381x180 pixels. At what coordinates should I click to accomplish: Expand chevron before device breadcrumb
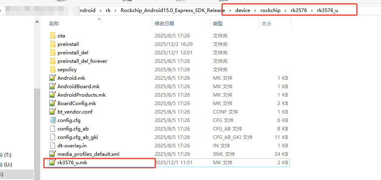point(230,10)
